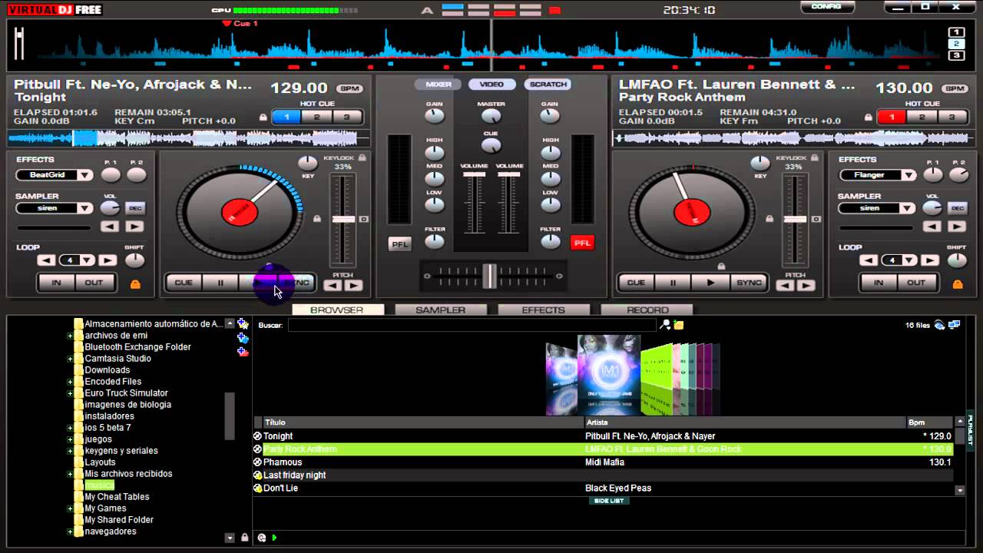Screen dimensions: 983x553
Task: Set loop IN on left deck
Action: pos(56,283)
